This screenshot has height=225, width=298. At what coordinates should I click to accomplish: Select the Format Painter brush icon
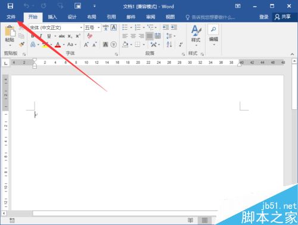click(x=21, y=44)
